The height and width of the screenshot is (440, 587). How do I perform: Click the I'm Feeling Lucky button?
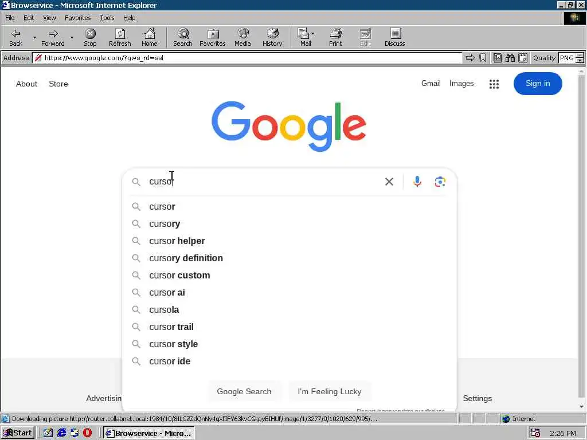[x=330, y=391]
